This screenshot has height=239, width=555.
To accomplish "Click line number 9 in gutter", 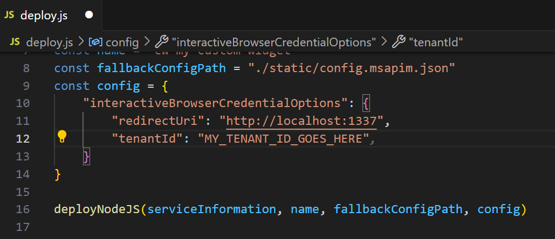I will (x=26, y=86).
